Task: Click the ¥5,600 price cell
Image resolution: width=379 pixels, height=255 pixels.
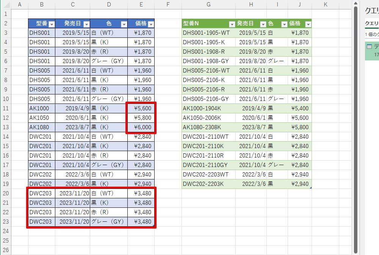Action: 140,108
